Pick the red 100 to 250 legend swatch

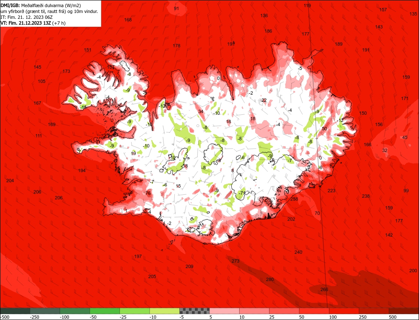pos(344,311)
